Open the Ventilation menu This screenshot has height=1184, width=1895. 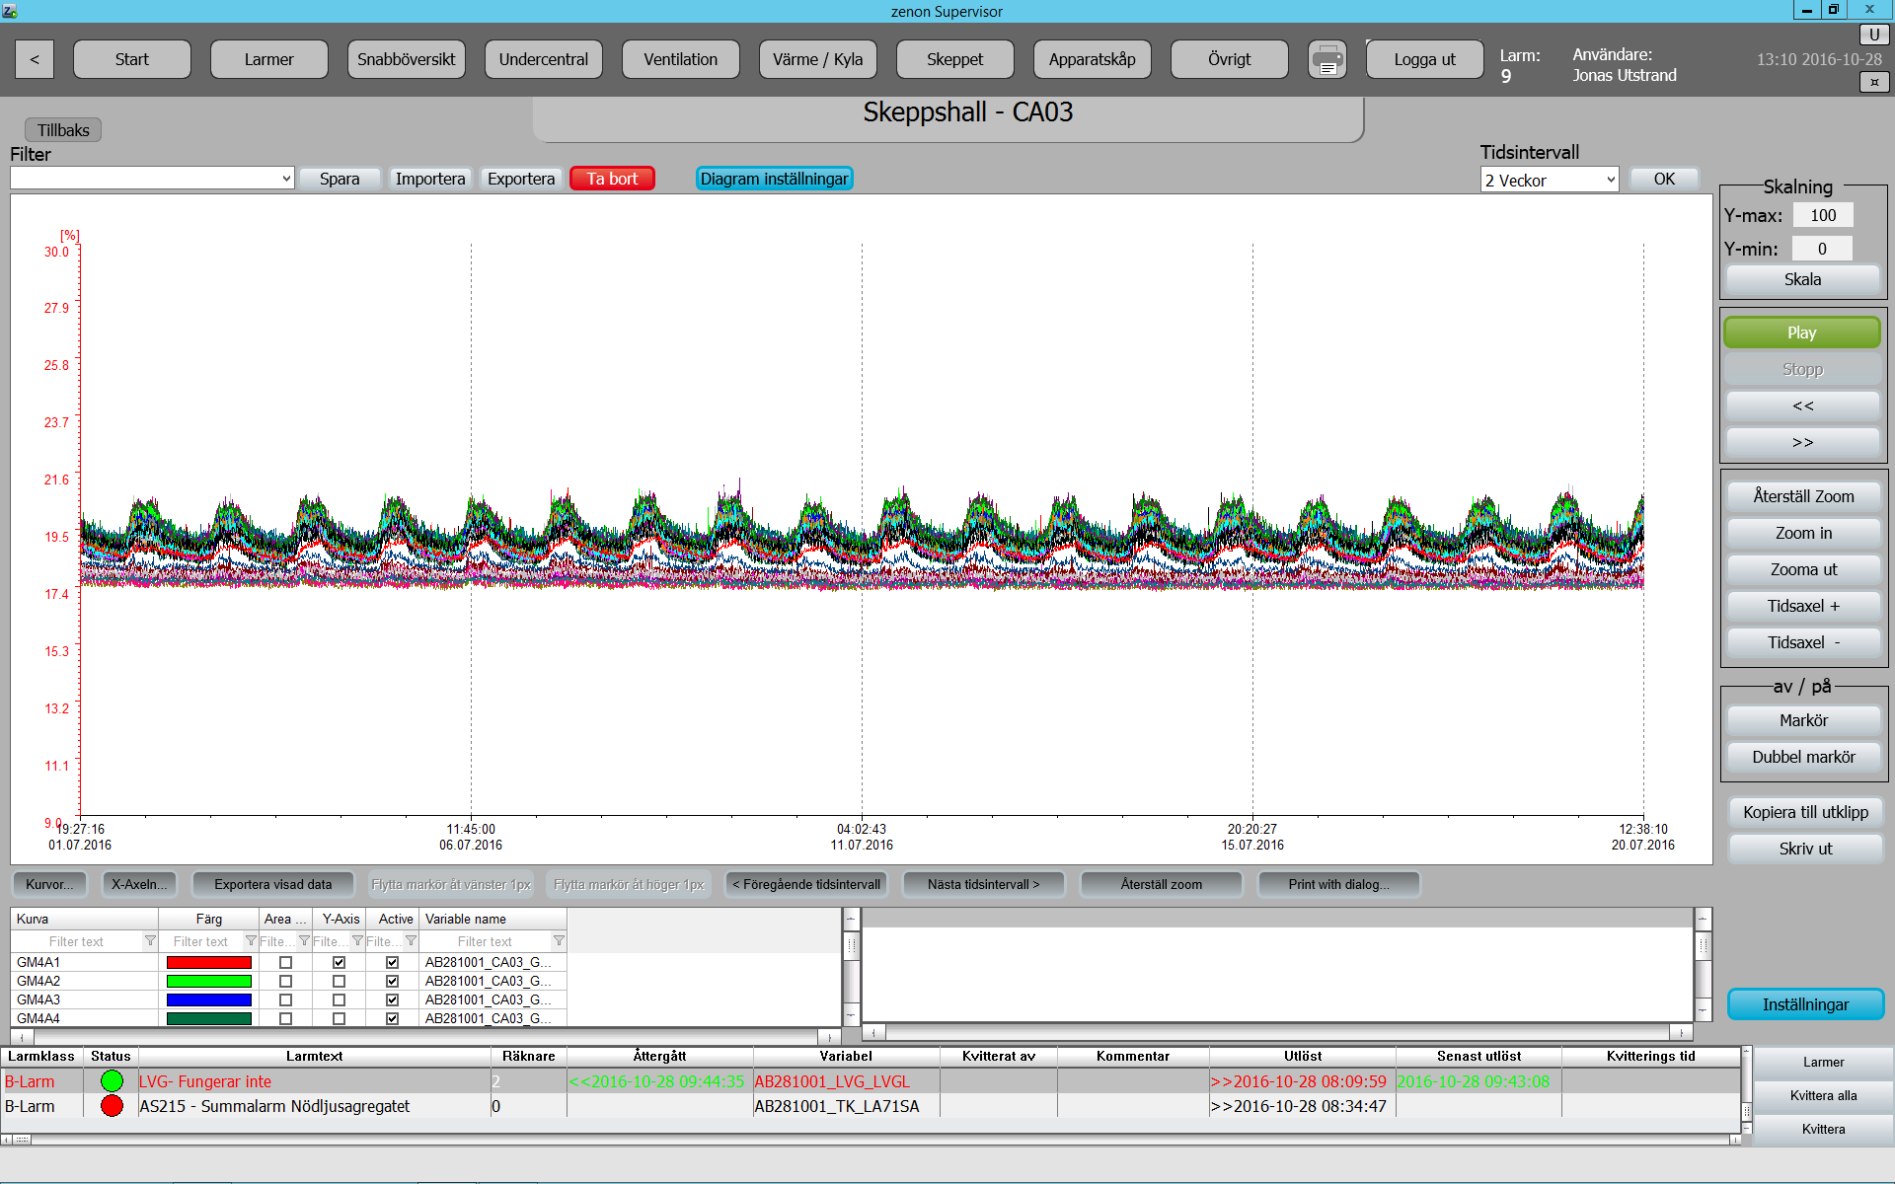tap(680, 60)
